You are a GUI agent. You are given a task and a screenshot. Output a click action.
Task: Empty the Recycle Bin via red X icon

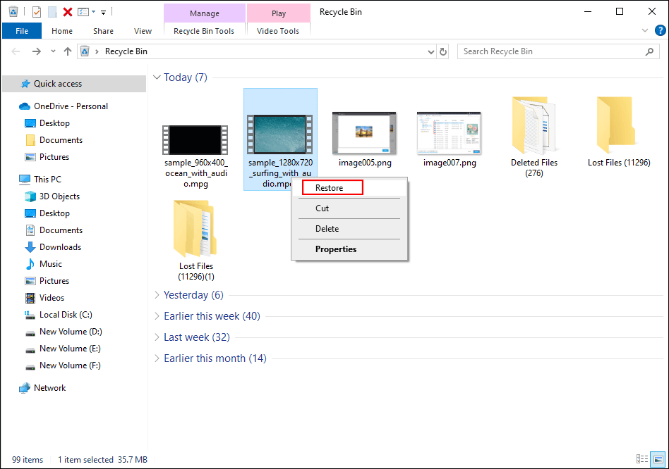tap(67, 12)
